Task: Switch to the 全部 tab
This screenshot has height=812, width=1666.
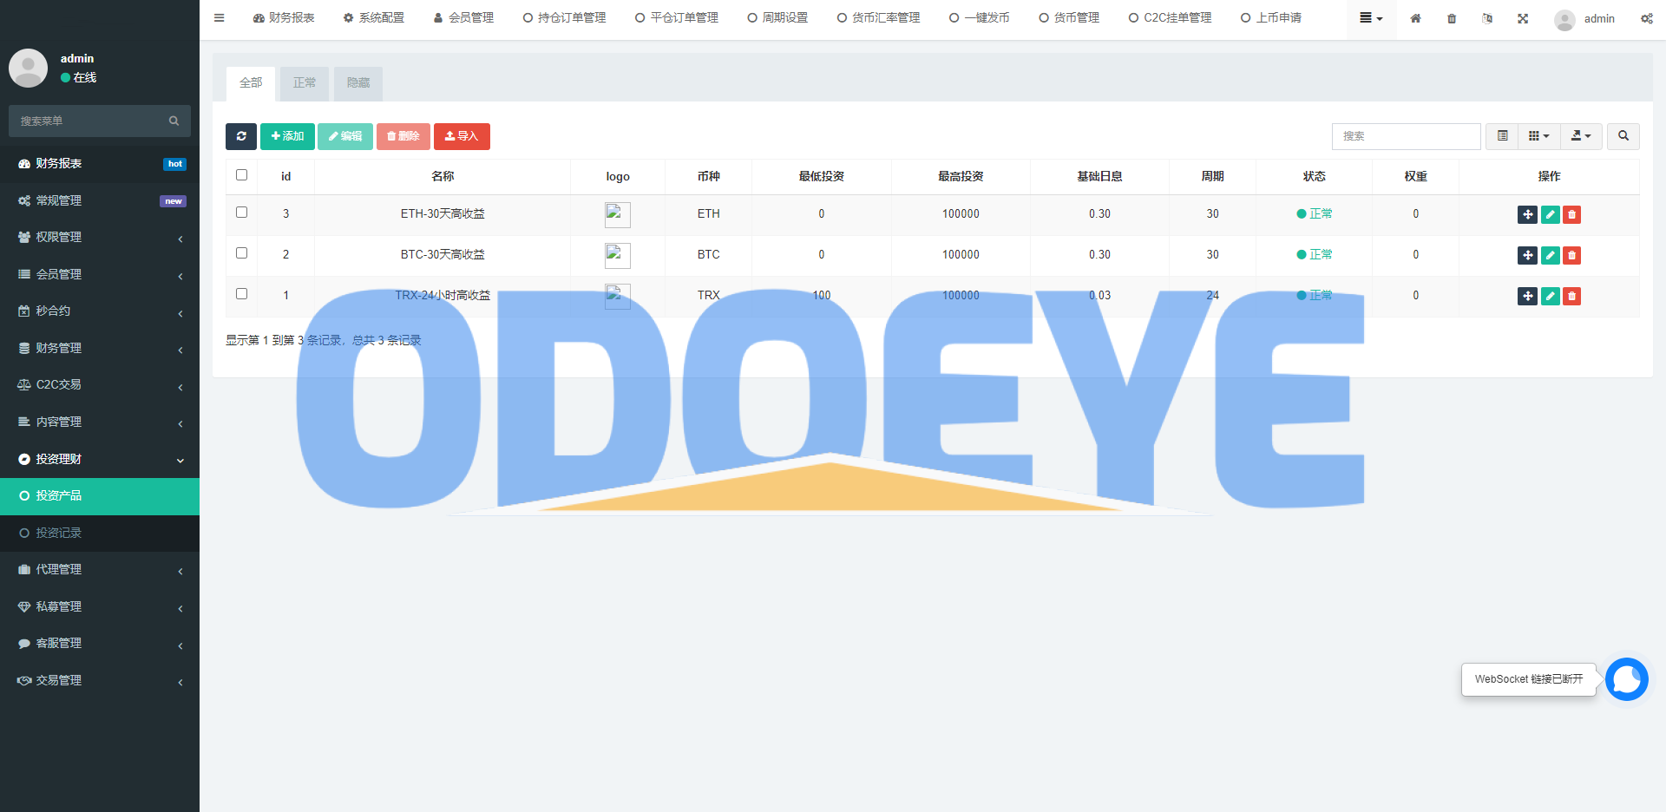Action: [251, 83]
